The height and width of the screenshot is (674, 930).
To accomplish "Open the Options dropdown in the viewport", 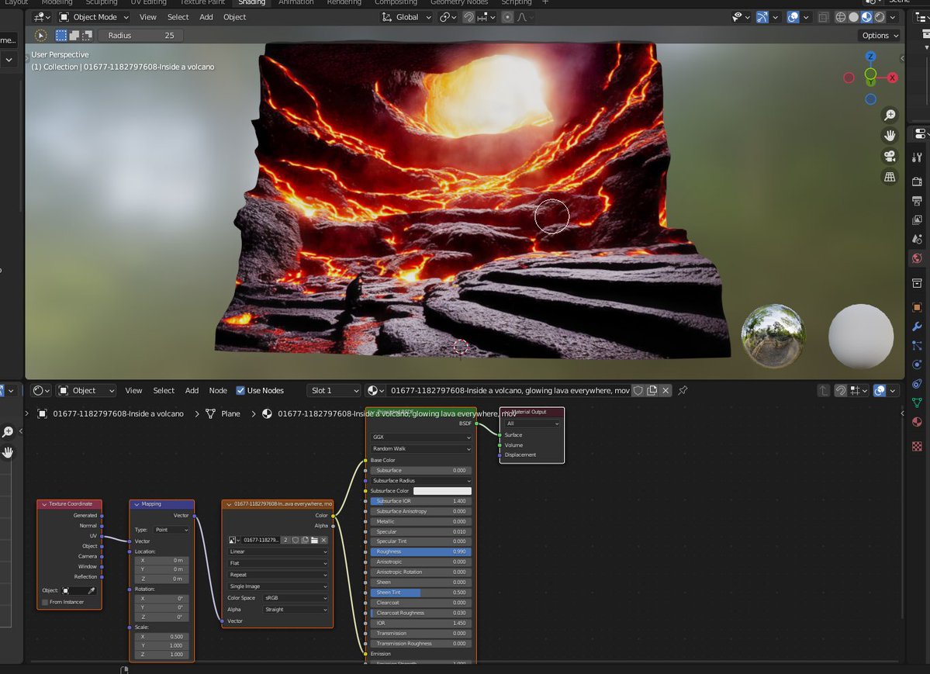I will click(880, 36).
